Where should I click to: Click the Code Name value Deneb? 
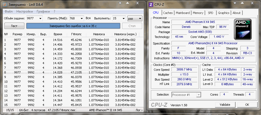[186, 27]
